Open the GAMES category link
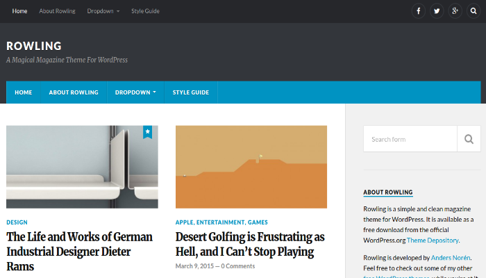Screen dimensions: 486x278 pyautogui.click(x=258, y=222)
